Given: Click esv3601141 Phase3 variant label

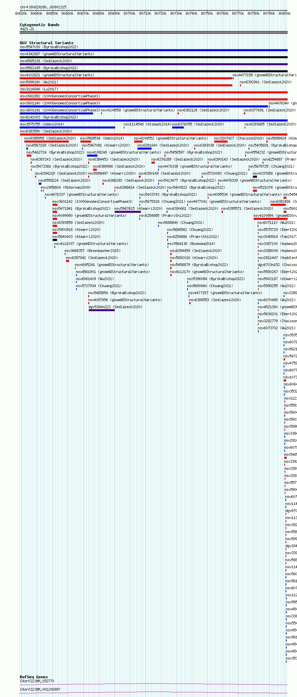Looking at the screenshot, I should 60,110.
